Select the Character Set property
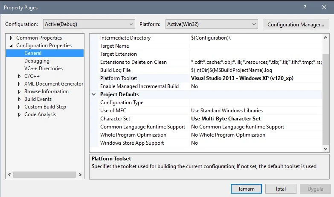The image size is (334, 197). pyautogui.click(x=115, y=119)
